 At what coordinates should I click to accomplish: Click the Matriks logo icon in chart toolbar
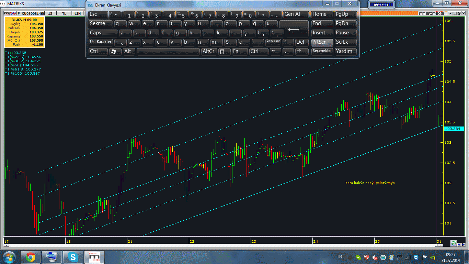[7, 13]
